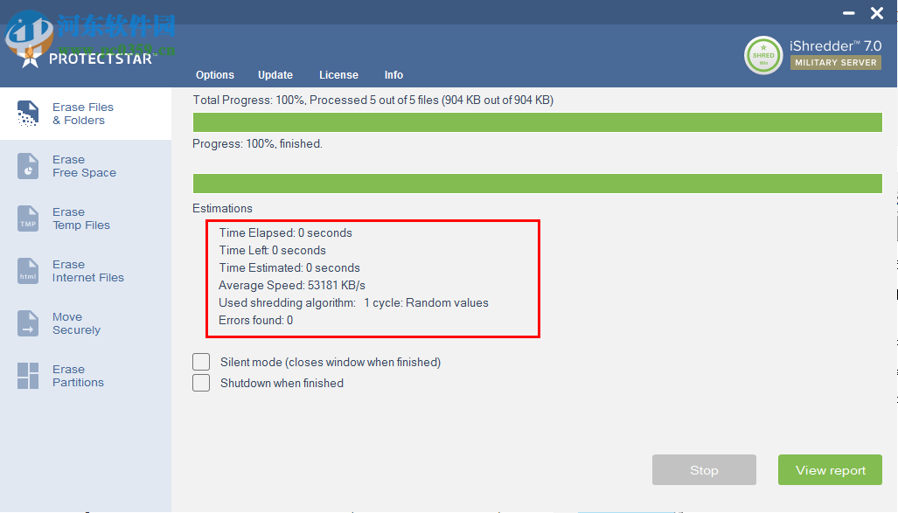Click the MILITARY SERVER edition label
Image resolution: width=898 pixels, height=513 pixels.
pyautogui.click(x=836, y=62)
